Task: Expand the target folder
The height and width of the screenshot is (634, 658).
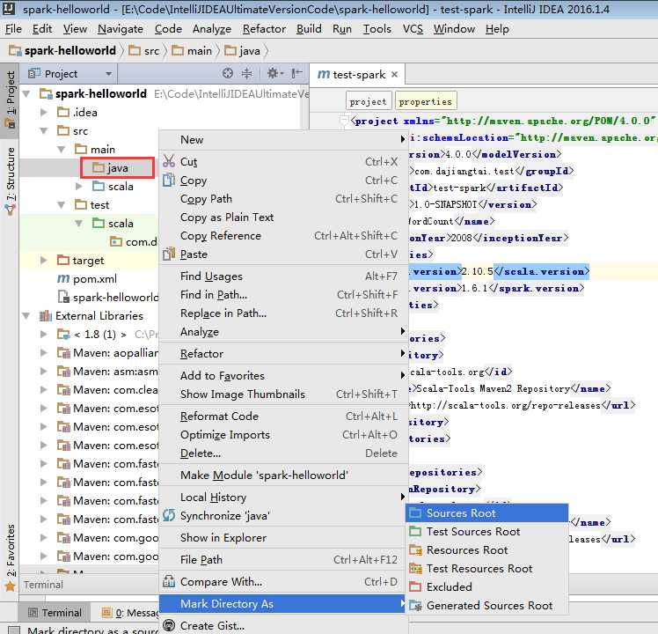Action: click(x=44, y=260)
